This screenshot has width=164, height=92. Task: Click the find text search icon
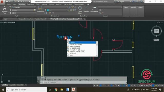(x=35, y=10)
